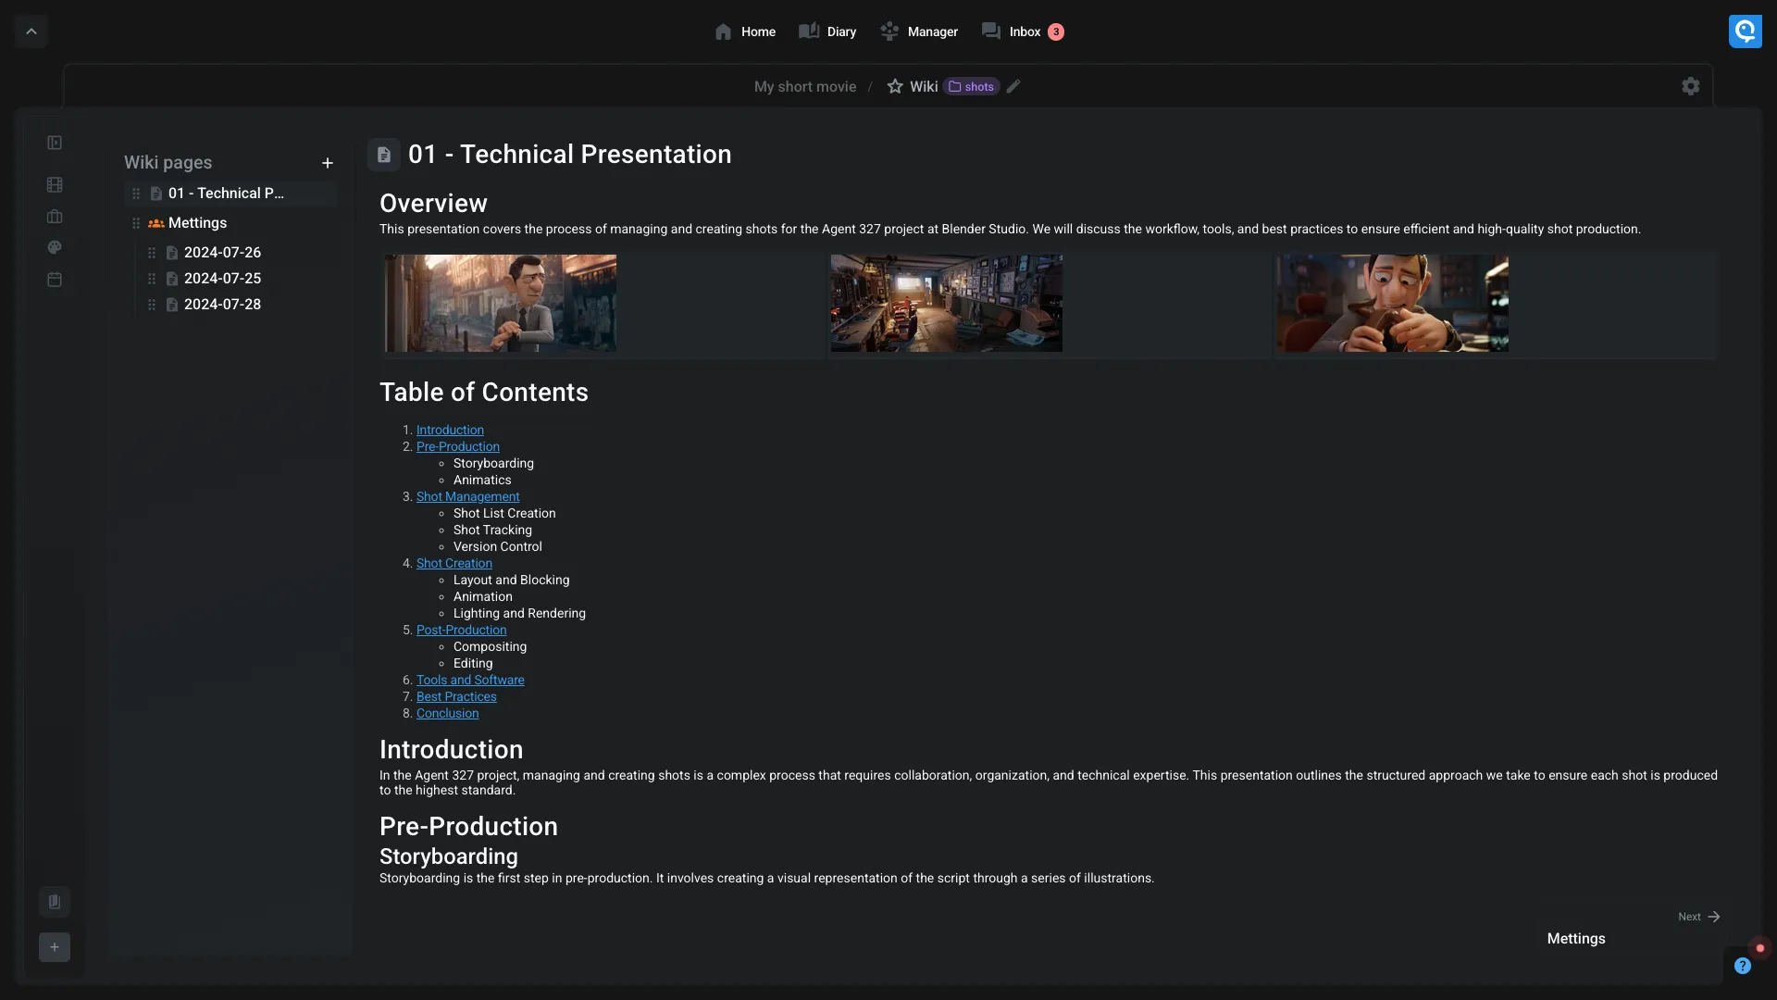Open search via top-right magnifier icon
This screenshot has height=1000, width=1777.
click(x=1746, y=31)
